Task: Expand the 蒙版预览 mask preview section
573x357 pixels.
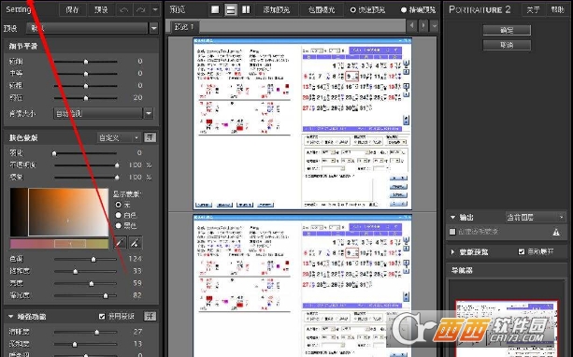Action: (452, 251)
